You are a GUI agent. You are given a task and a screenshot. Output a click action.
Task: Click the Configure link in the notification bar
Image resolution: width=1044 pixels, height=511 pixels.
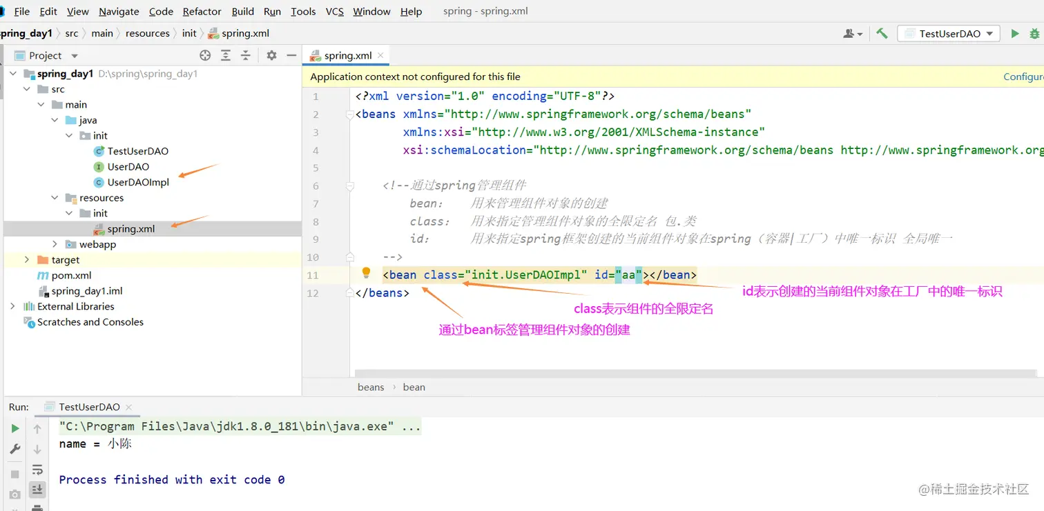point(1023,77)
